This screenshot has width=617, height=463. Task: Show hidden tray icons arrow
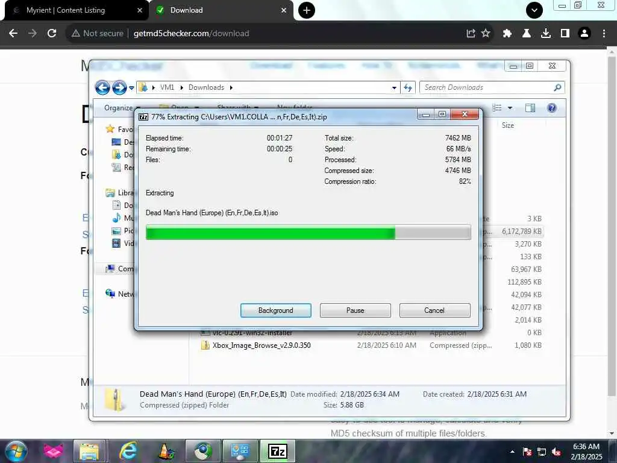point(512,452)
